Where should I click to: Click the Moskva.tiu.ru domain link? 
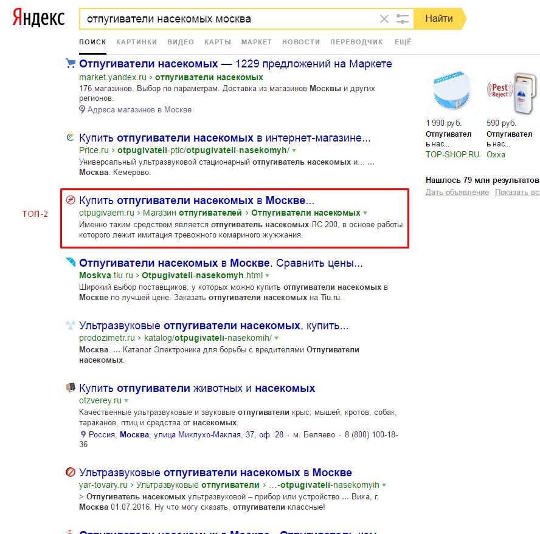pyautogui.click(x=106, y=276)
